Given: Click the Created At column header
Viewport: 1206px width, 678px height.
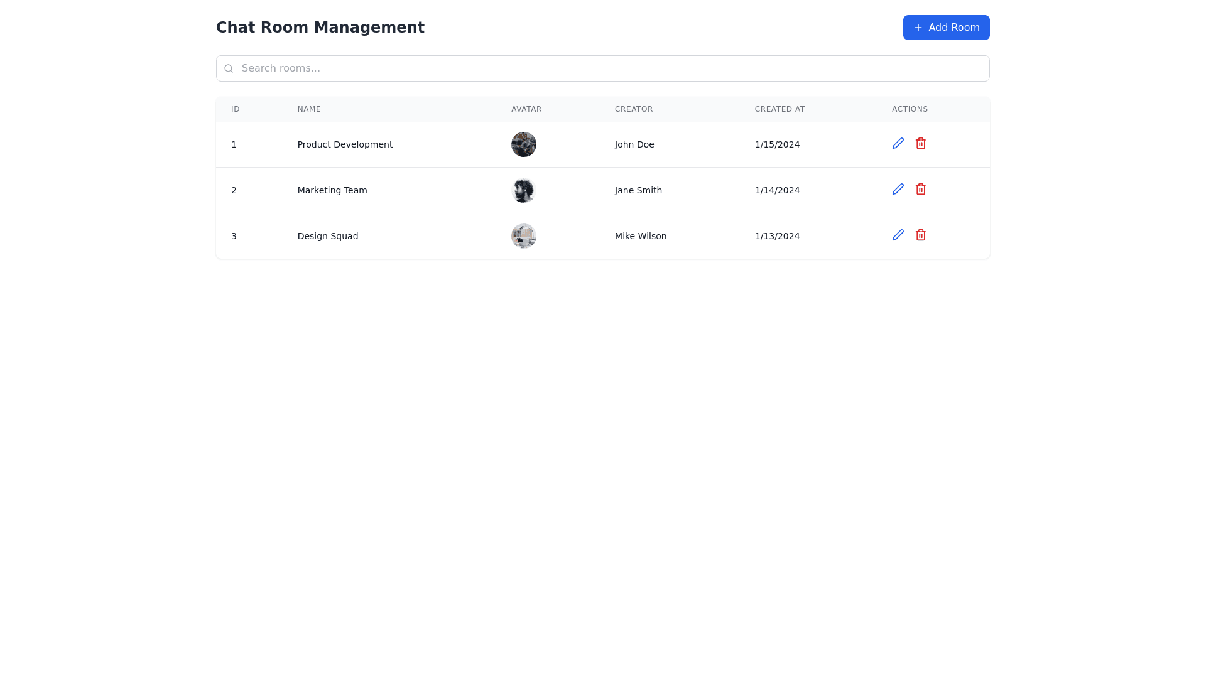Looking at the screenshot, I should (x=779, y=109).
